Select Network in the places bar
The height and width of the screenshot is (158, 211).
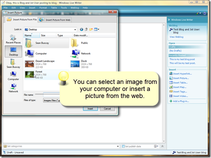click(13, 88)
